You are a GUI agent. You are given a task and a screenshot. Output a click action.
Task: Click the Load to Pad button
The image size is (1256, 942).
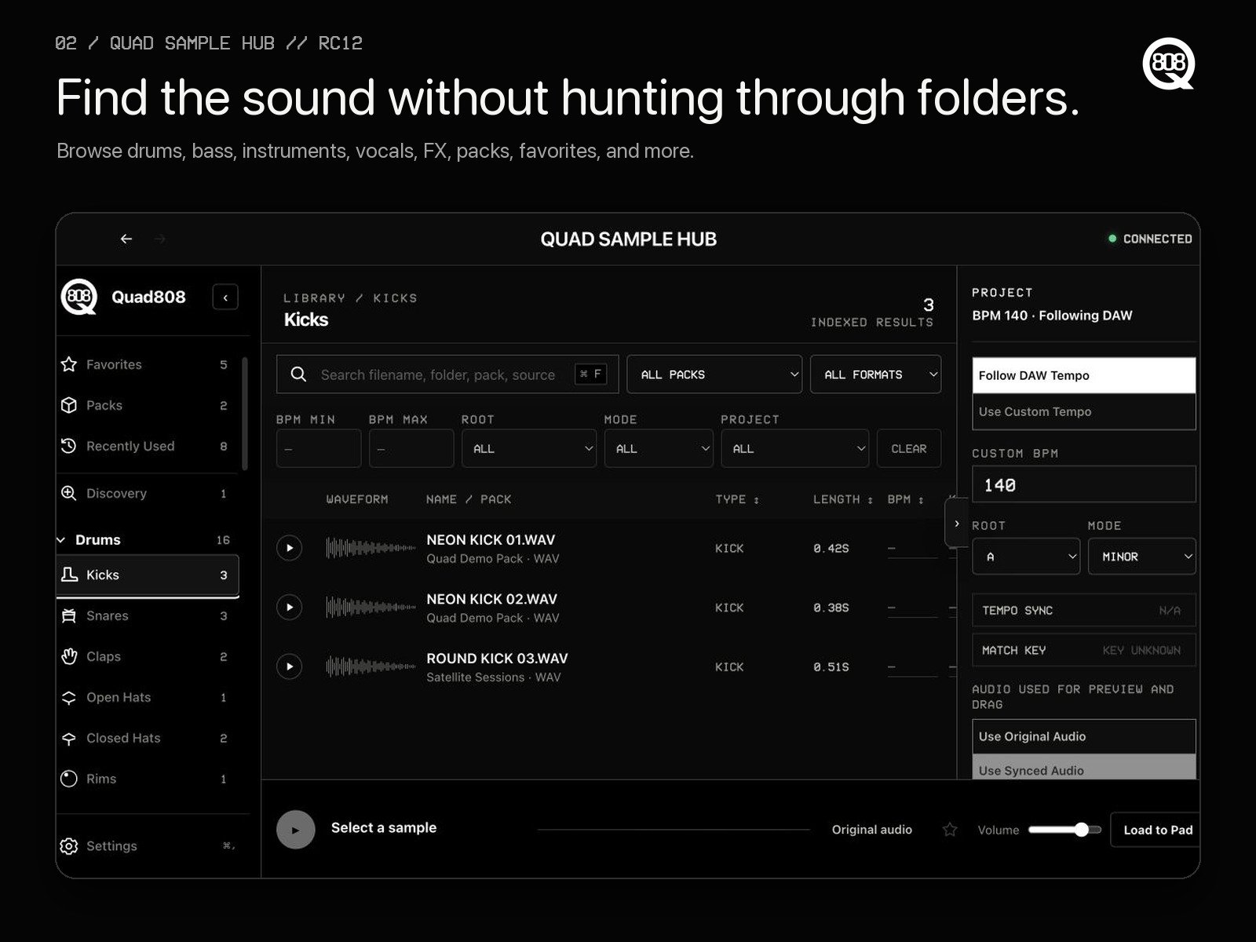pyautogui.click(x=1156, y=830)
